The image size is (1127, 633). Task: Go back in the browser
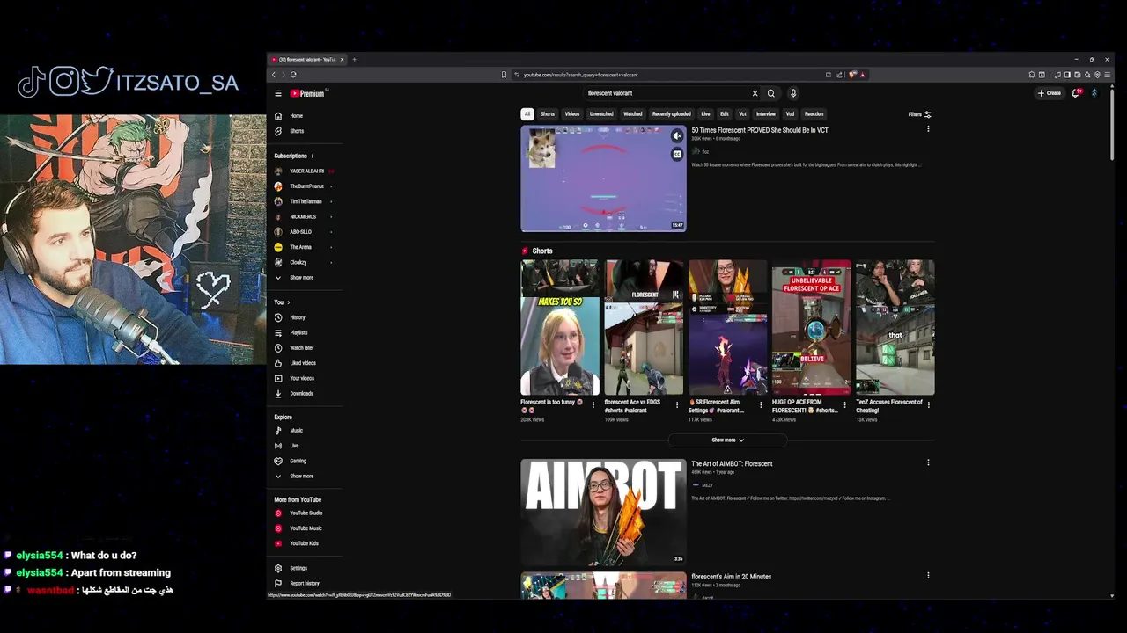pyautogui.click(x=274, y=75)
